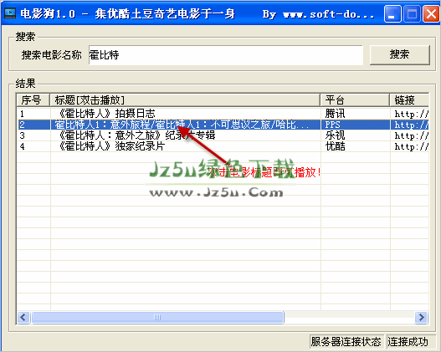Select row 《霍比特人》拍摄日志
Viewport: 441px width, 352px height.
coord(223,114)
